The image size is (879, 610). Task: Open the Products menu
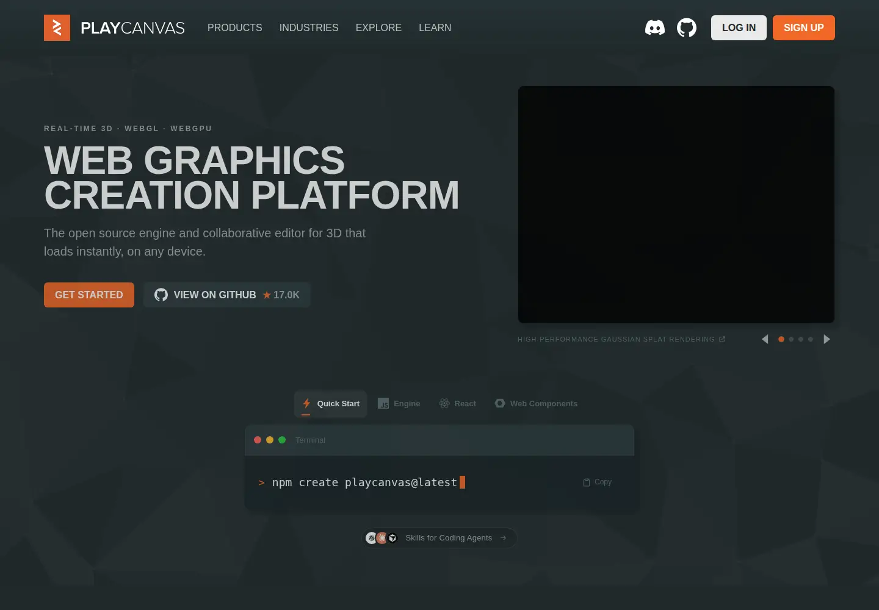coord(235,27)
